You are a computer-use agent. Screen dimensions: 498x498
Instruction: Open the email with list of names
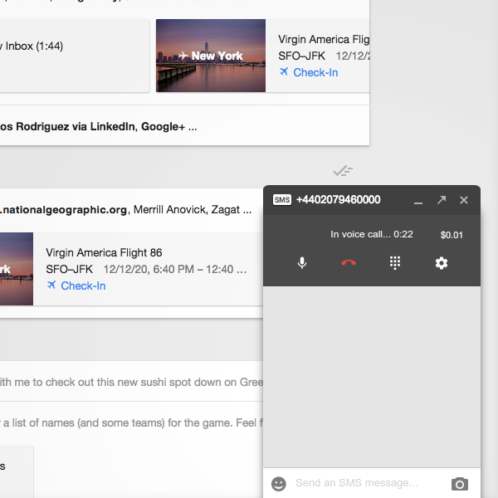131,422
